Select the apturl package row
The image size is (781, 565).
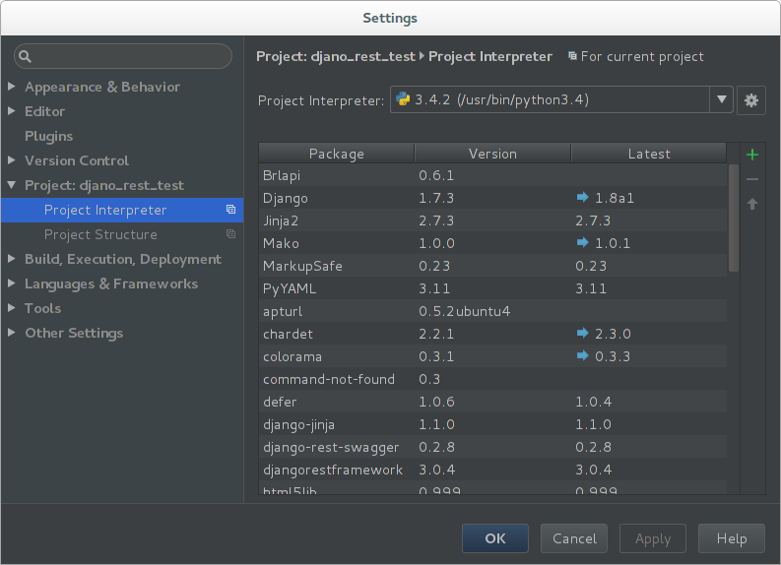(492, 311)
